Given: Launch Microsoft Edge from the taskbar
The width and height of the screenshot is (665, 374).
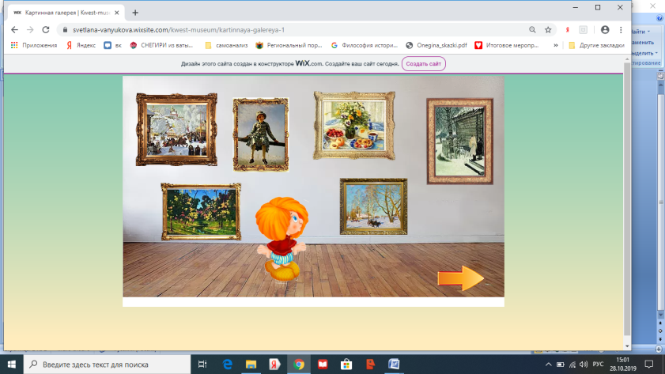Looking at the screenshot, I should coord(227,365).
